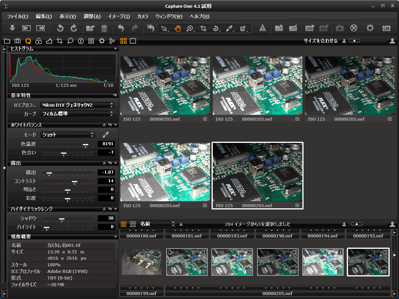The image size is (399, 299).
Task: Open the 露出 panel menu arrow
Action: [x=115, y=163]
